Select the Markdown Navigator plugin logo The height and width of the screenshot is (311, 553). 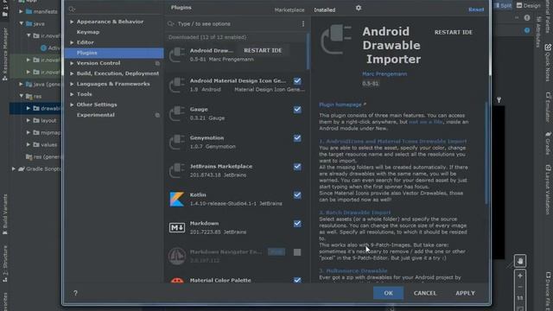176,256
